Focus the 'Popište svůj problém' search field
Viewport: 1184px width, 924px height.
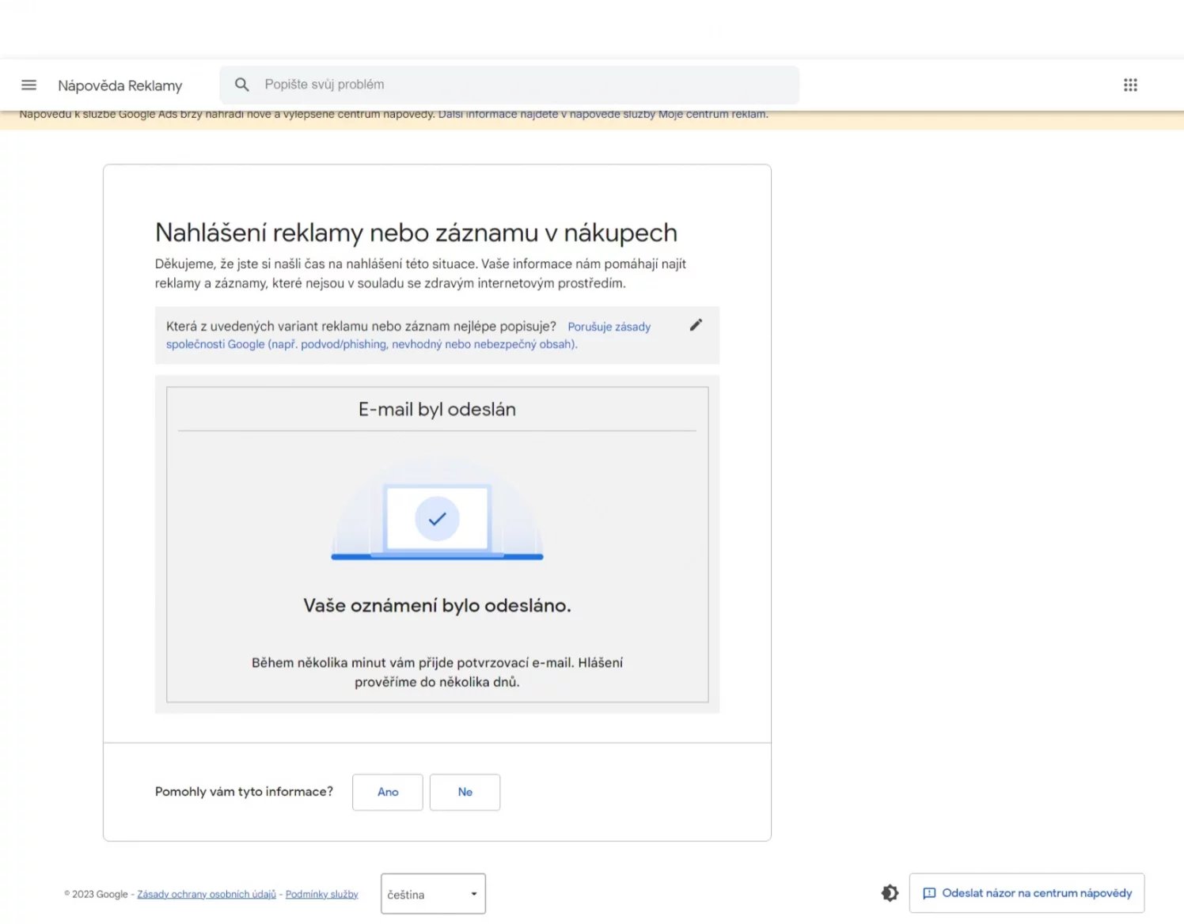pos(522,85)
